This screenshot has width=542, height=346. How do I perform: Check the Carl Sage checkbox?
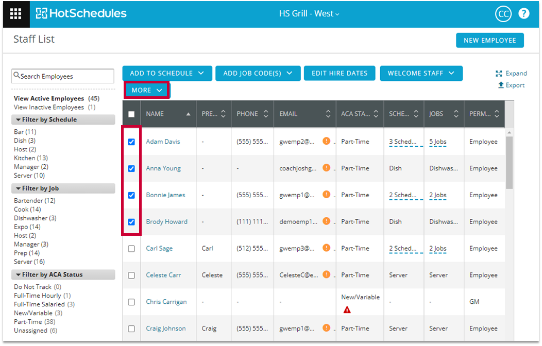tap(131, 249)
